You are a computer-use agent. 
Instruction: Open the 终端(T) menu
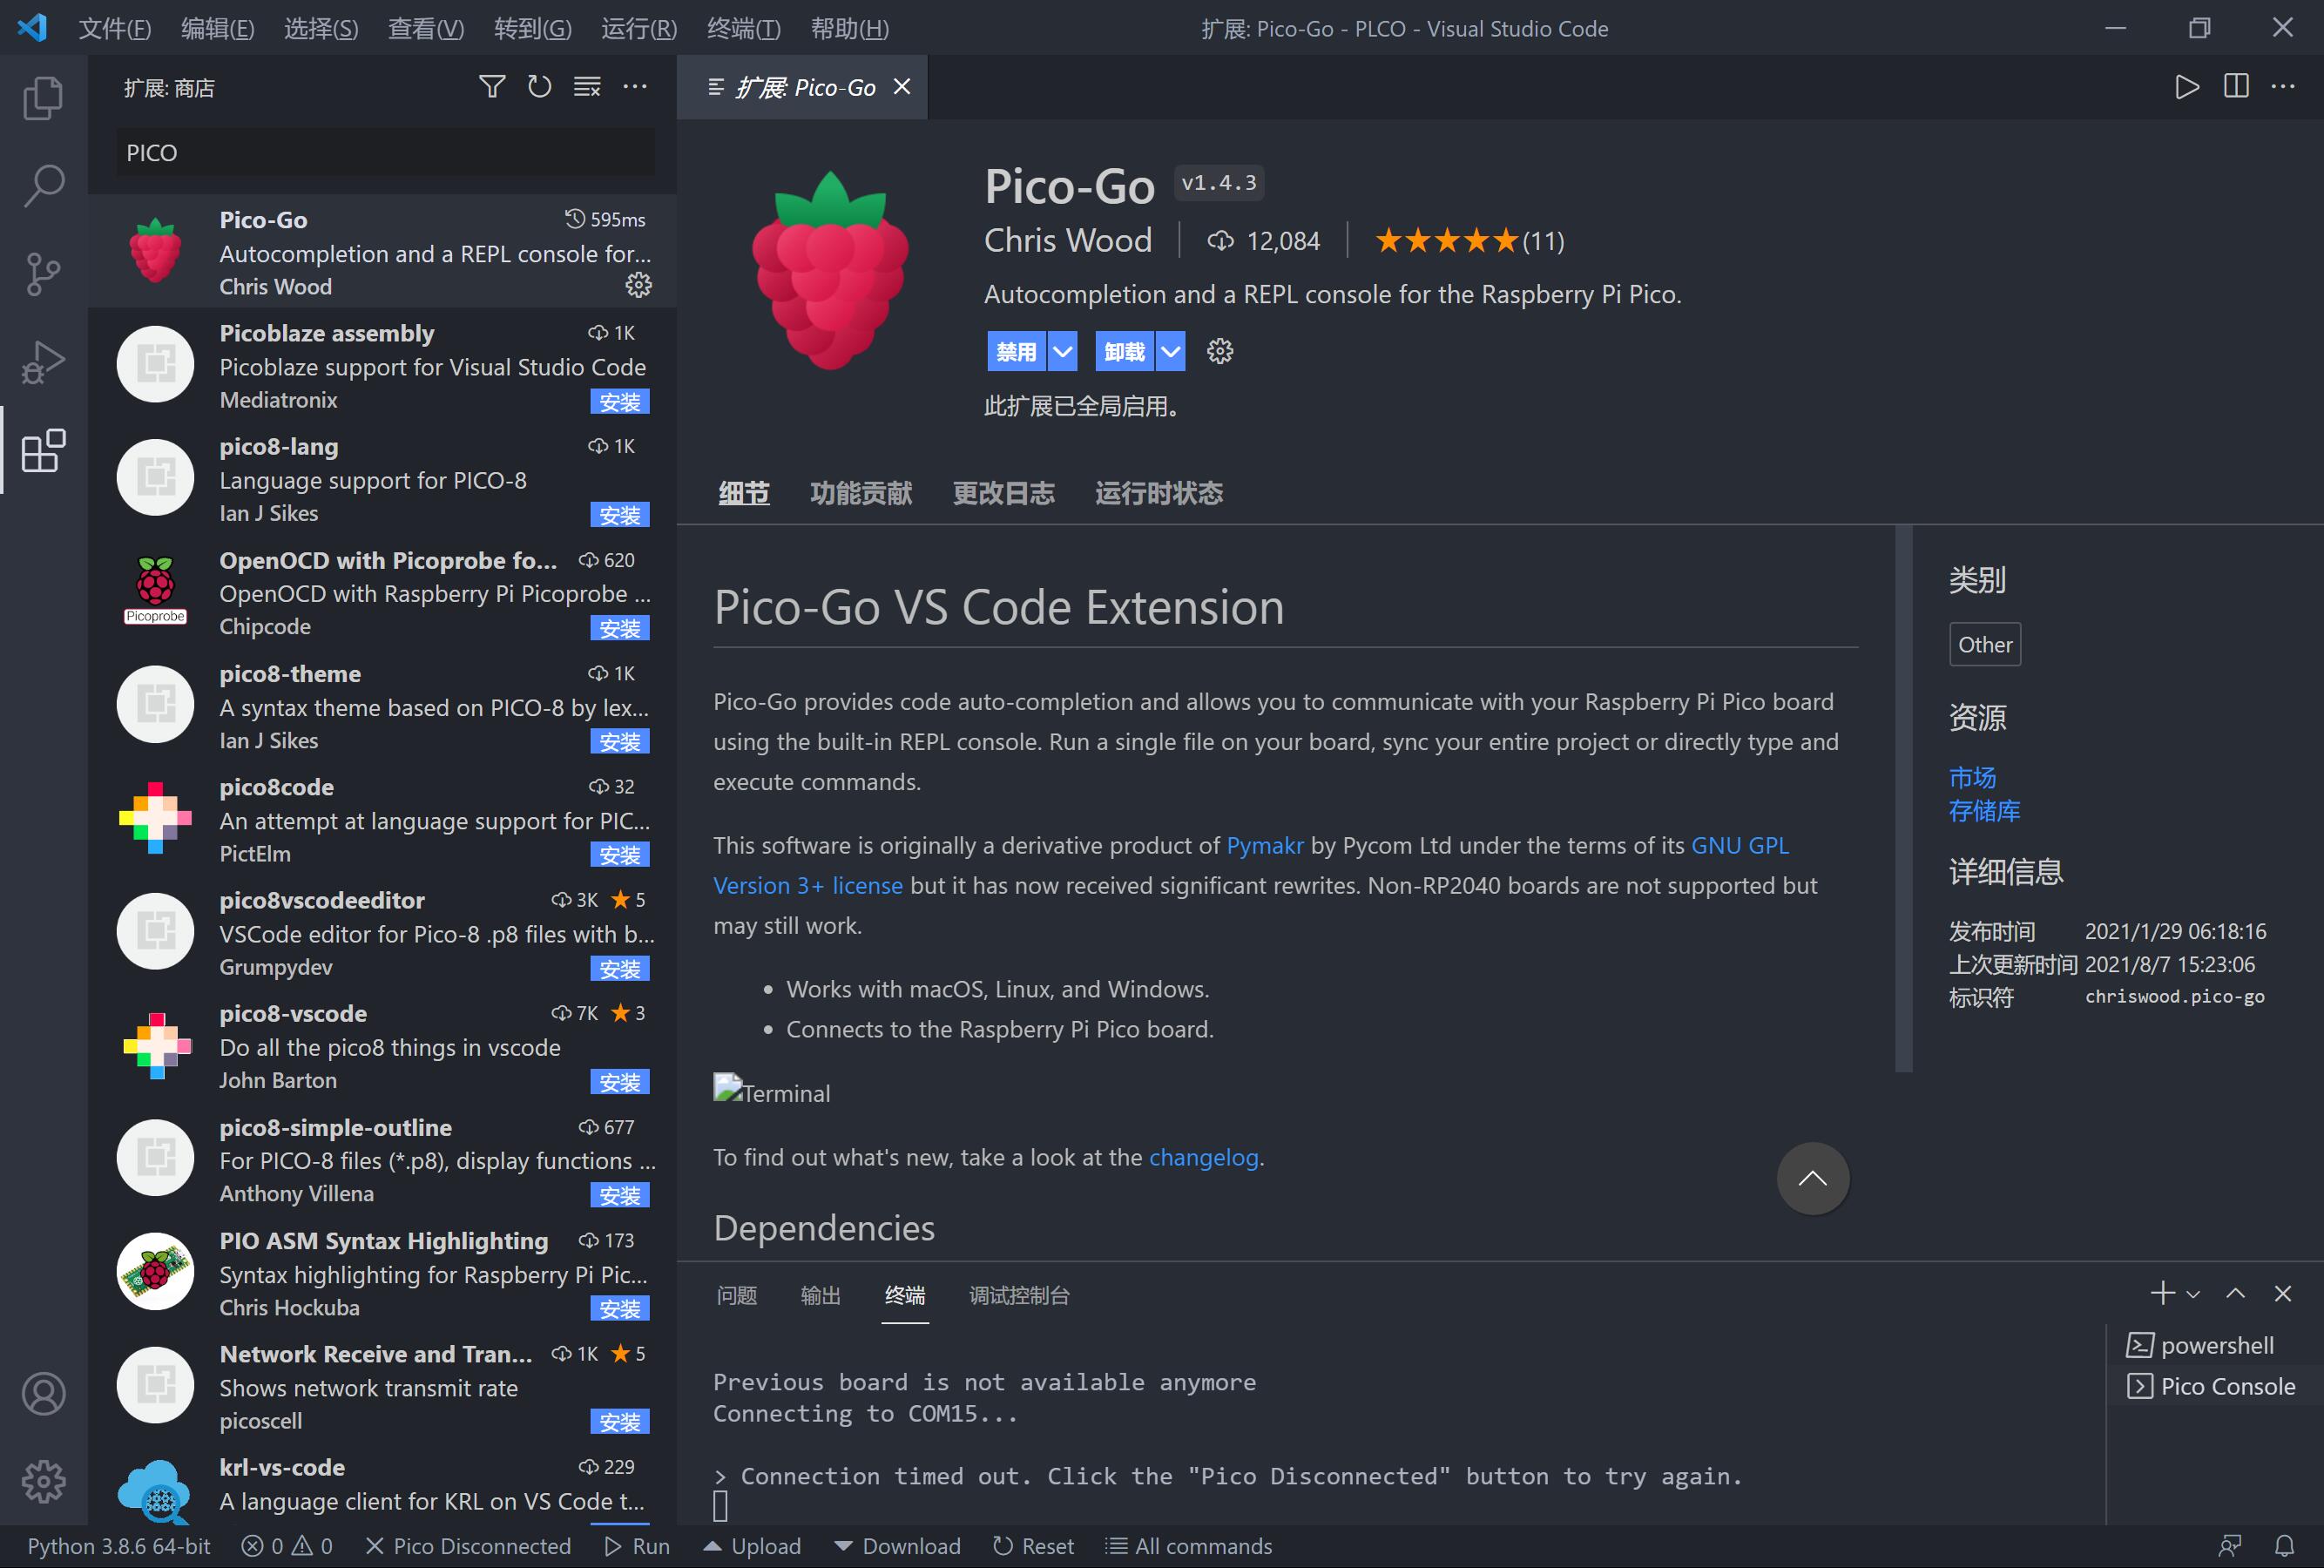pos(743,28)
